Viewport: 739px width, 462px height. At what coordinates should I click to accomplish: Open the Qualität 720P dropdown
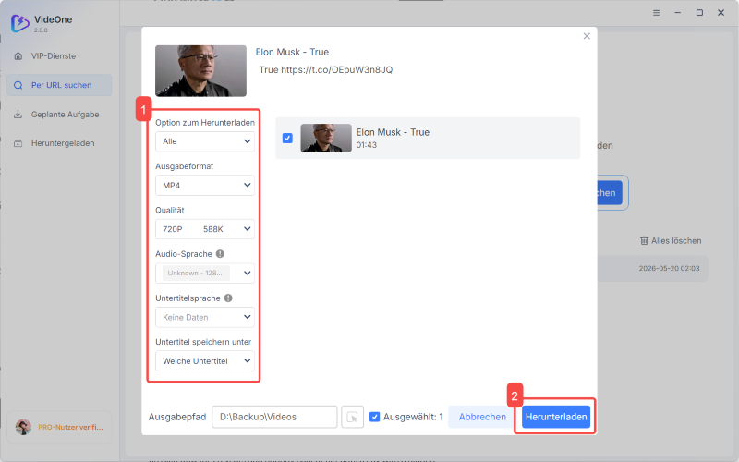(205, 229)
